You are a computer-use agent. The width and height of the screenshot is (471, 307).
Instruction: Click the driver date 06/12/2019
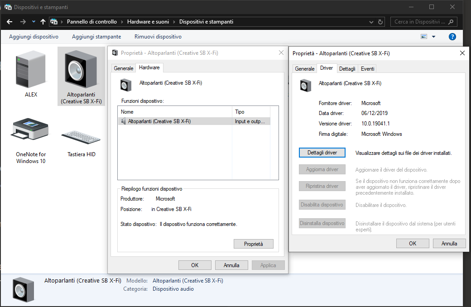[374, 113]
